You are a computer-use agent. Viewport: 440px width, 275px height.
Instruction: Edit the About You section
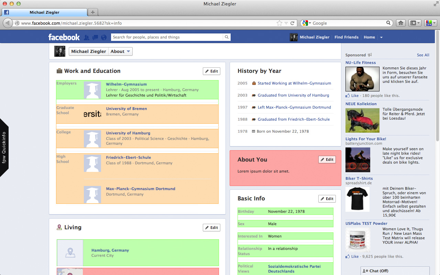[327, 159]
